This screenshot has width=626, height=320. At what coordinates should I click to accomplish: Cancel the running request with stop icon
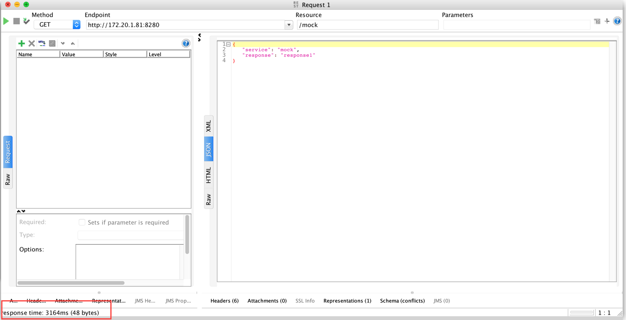click(16, 21)
